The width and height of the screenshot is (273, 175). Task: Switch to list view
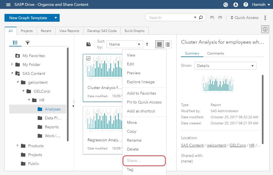tap(168, 44)
